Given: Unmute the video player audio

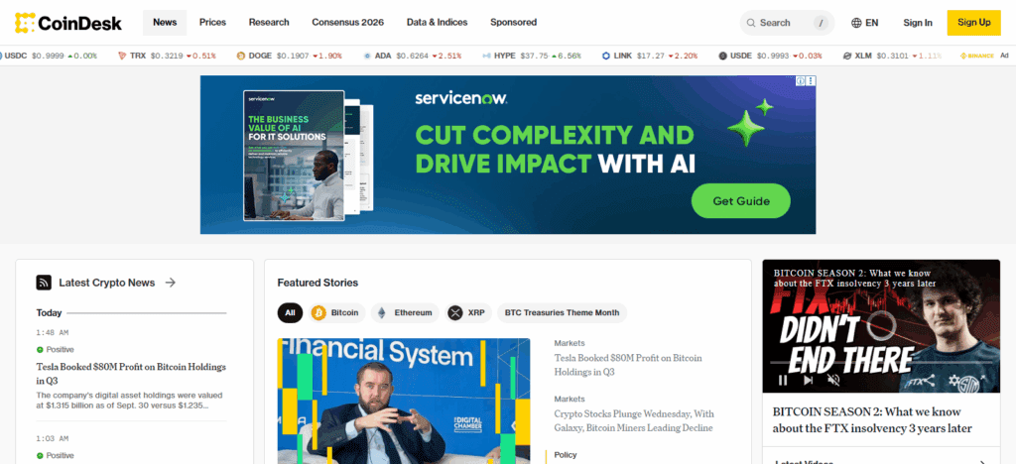Looking at the screenshot, I should pos(833,380).
